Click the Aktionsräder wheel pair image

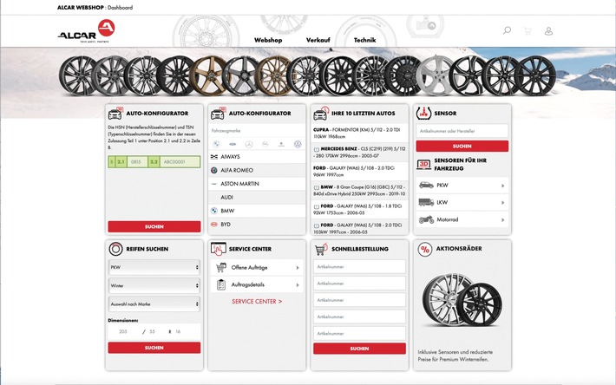462,300
